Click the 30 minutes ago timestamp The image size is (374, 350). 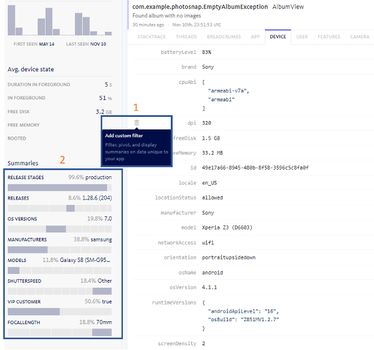(148, 25)
